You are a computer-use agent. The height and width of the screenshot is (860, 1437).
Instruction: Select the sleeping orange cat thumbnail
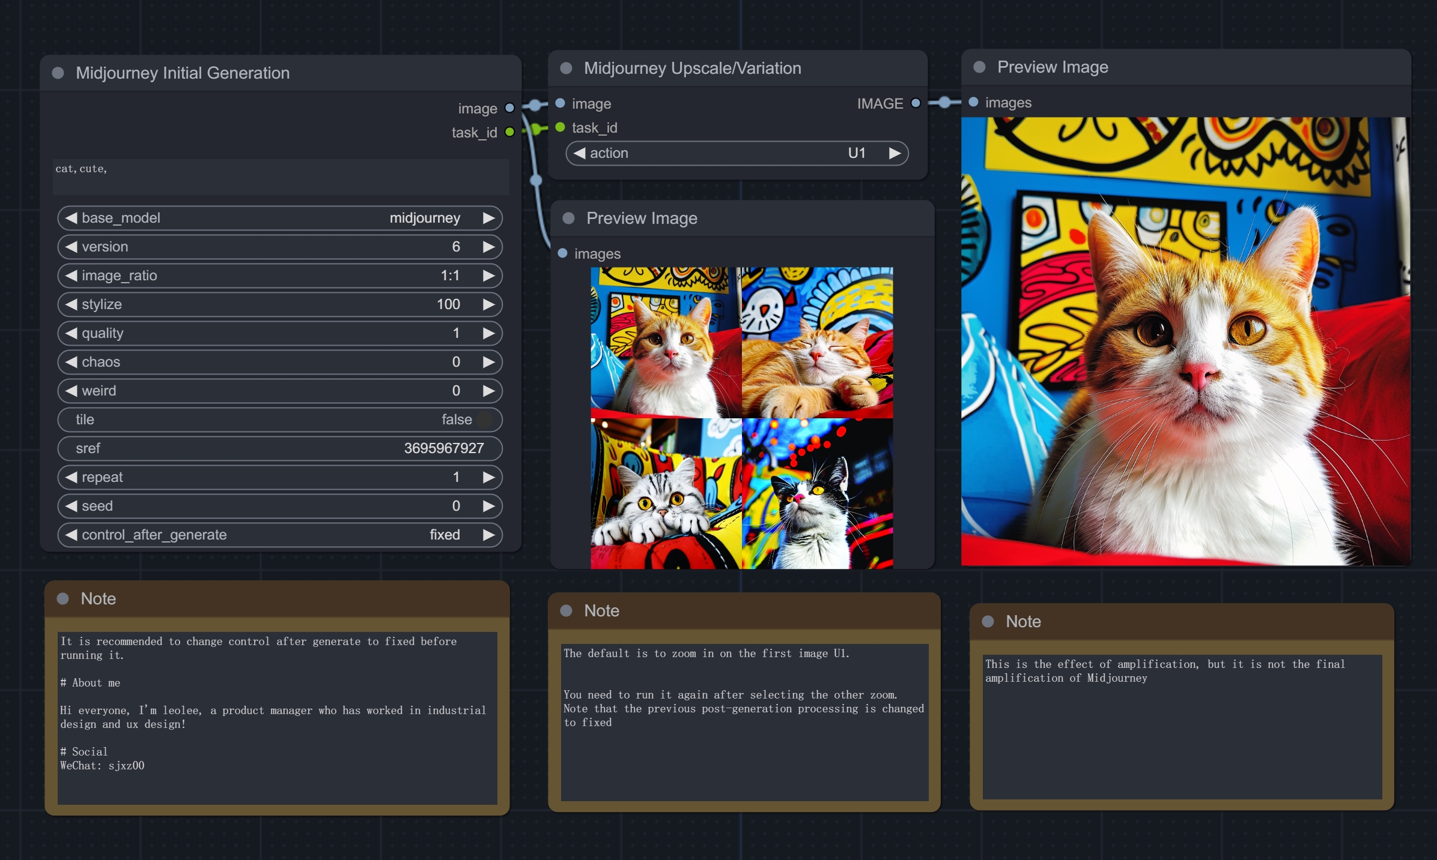817,343
